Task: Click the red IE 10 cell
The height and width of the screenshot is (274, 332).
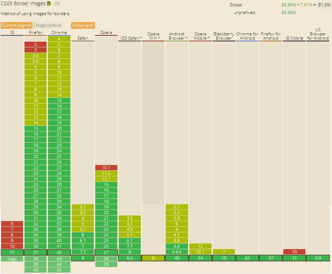Action: (12, 246)
